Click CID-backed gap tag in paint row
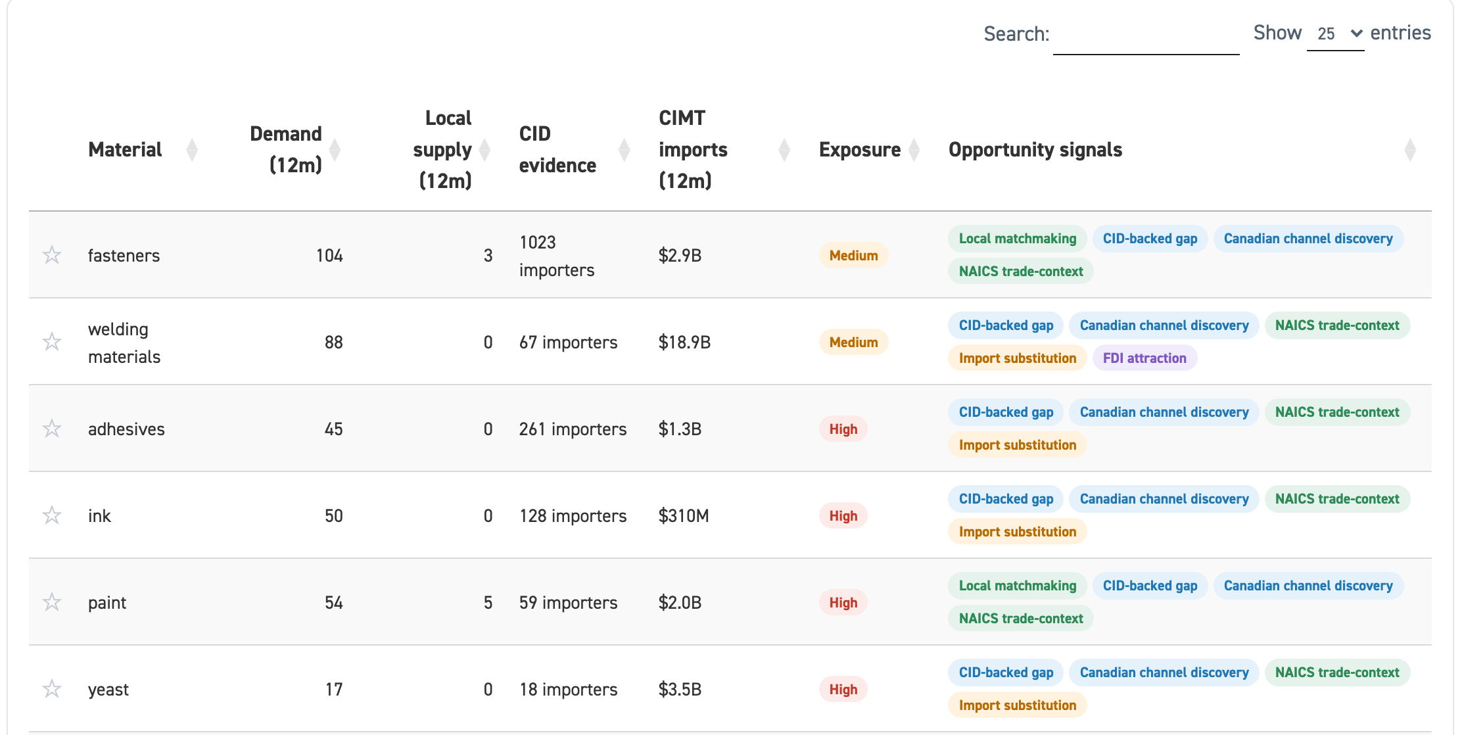 tap(1150, 586)
